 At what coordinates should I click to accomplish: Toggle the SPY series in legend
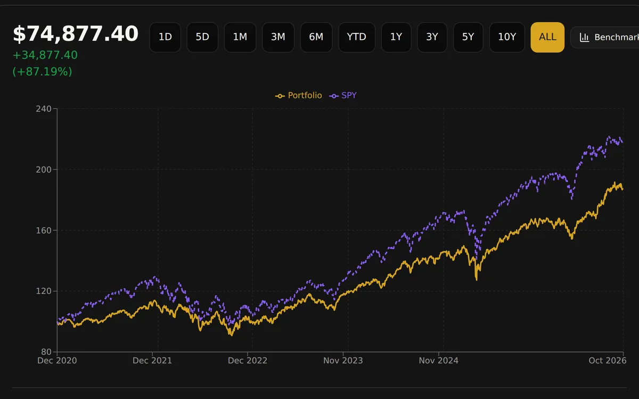click(343, 96)
